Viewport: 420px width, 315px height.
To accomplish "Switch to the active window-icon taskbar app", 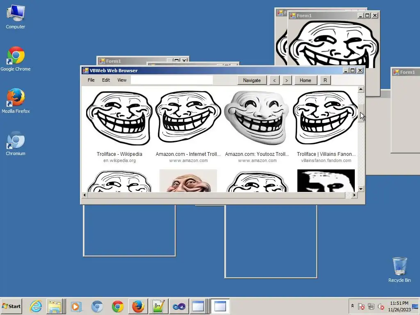I will [220, 306].
